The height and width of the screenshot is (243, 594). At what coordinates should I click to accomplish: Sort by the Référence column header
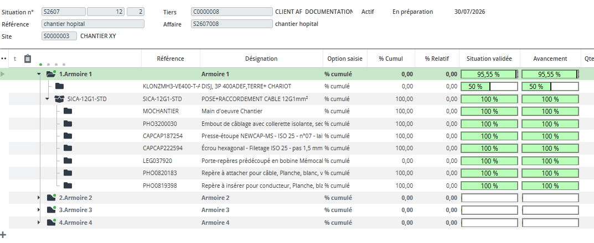pyautogui.click(x=171, y=59)
